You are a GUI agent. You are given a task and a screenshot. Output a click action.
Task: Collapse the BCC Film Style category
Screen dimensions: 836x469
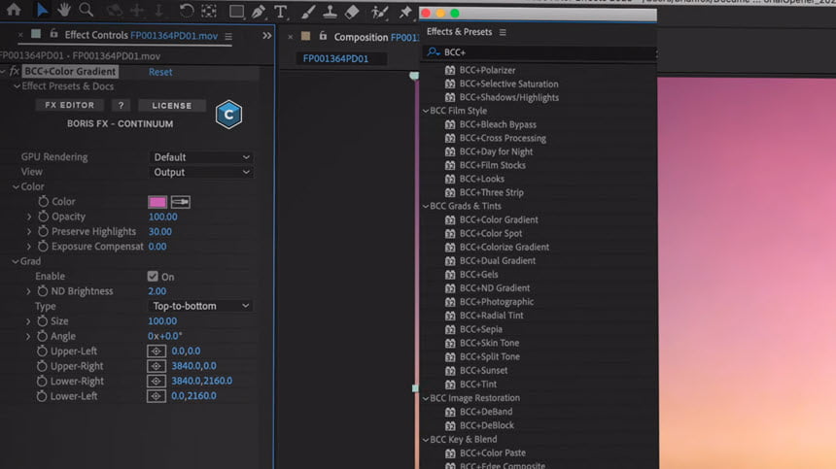(426, 111)
